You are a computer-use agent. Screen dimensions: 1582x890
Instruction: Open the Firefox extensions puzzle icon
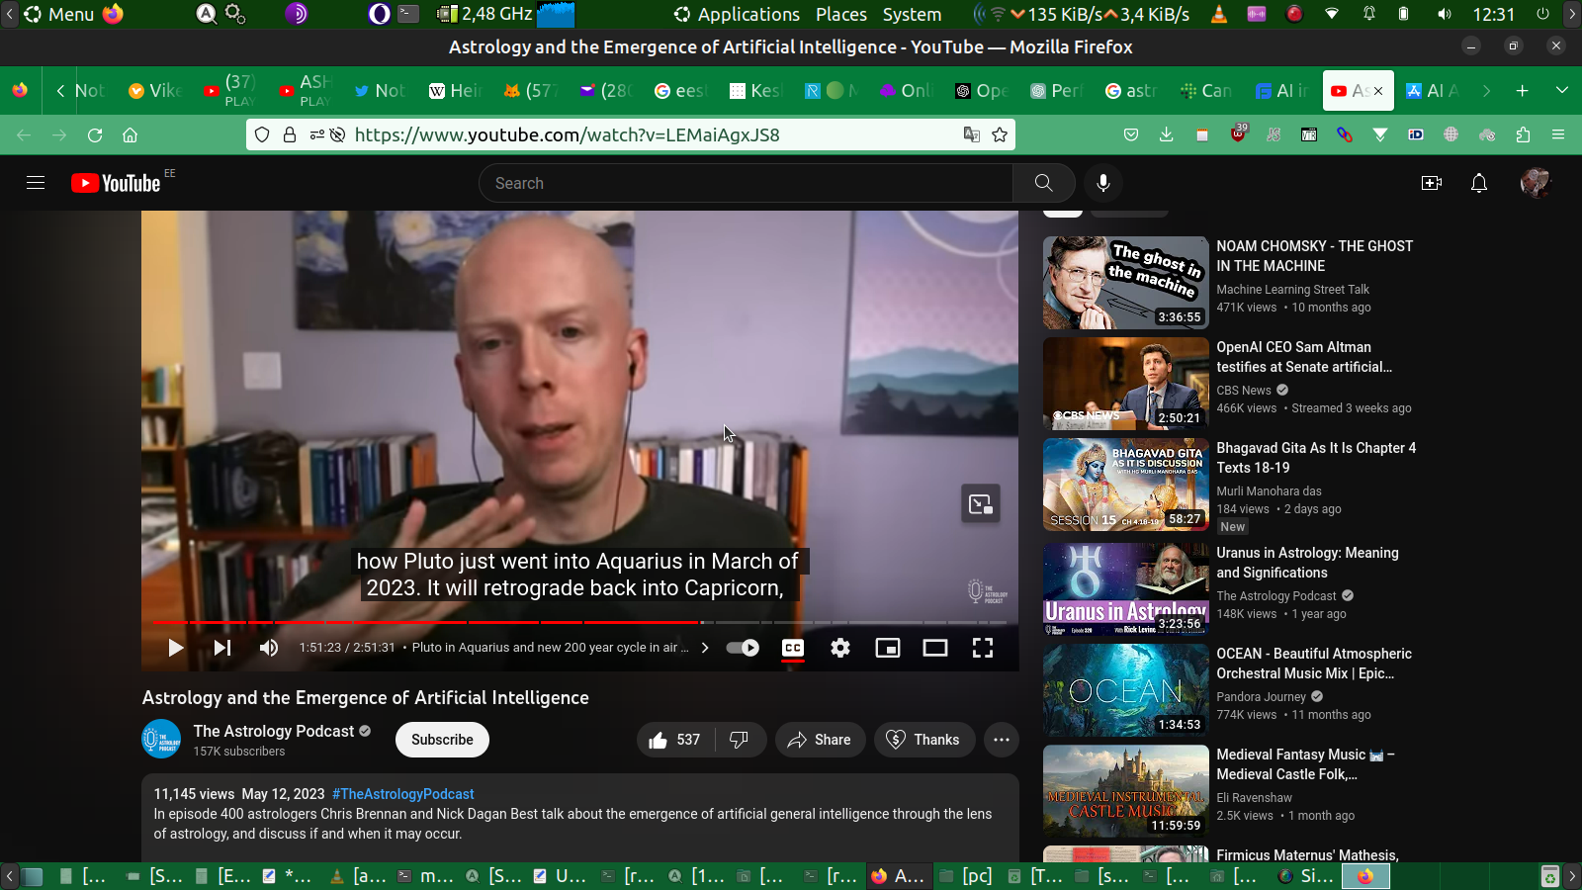click(x=1523, y=134)
